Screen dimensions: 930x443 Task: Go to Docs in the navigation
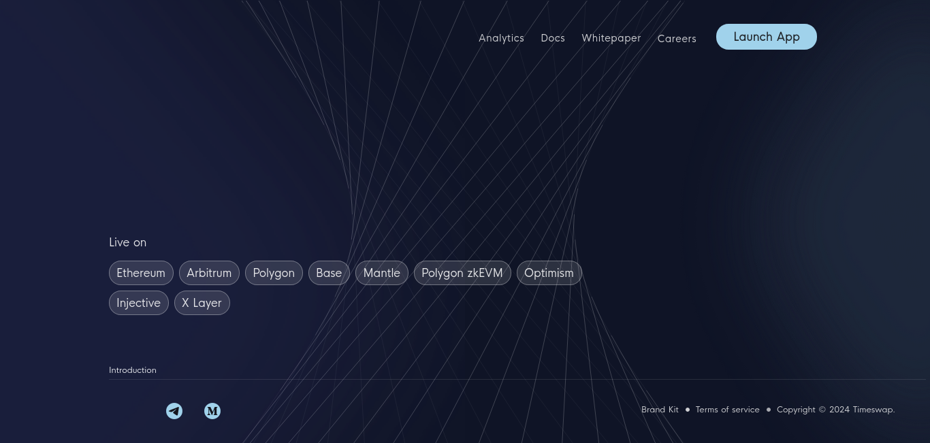pyautogui.click(x=553, y=38)
